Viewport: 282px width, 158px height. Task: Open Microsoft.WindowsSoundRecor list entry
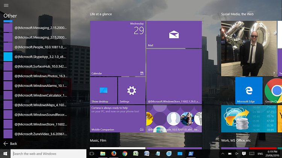(35, 115)
